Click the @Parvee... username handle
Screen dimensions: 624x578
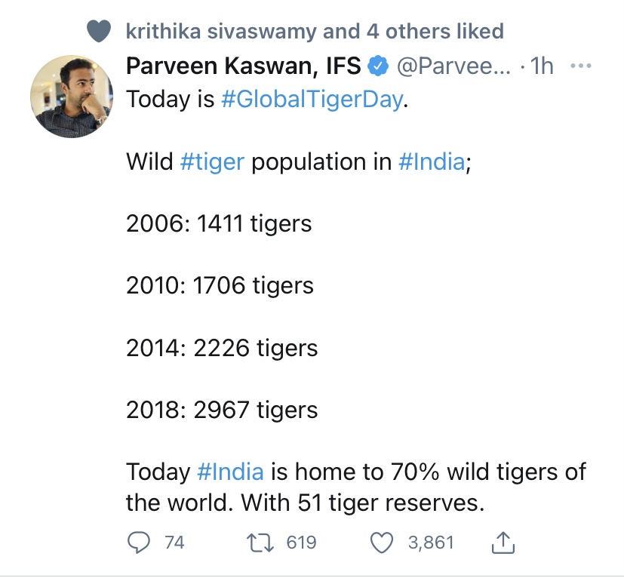453,66
